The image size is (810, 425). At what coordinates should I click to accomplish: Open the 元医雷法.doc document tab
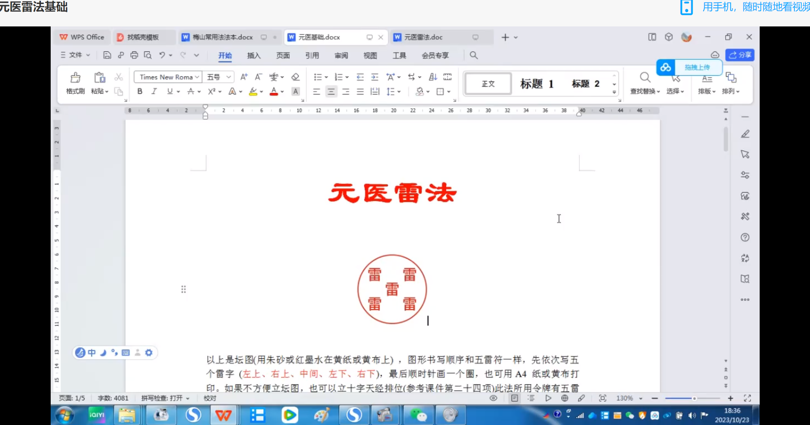pyautogui.click(x=424, y=37)
